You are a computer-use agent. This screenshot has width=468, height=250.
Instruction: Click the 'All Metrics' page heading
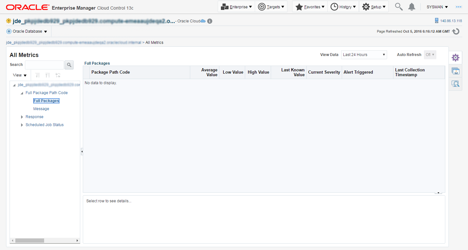coord(24,55)
